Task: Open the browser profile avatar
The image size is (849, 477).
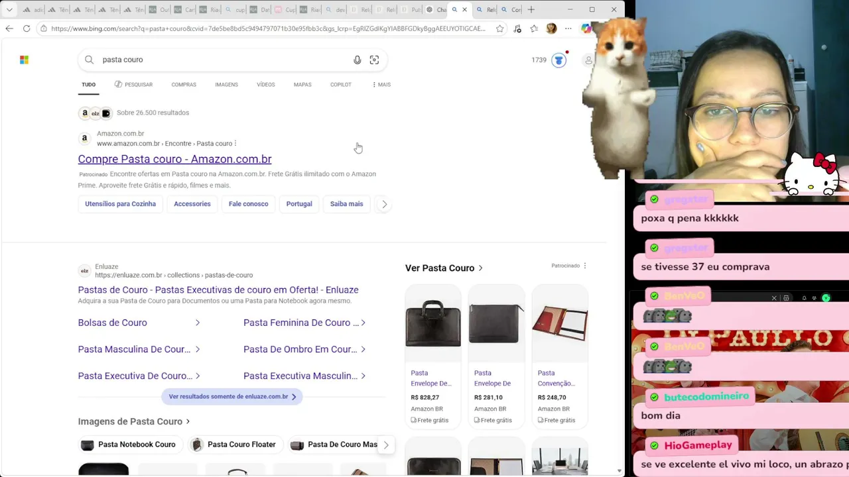Action: [551, 28]
